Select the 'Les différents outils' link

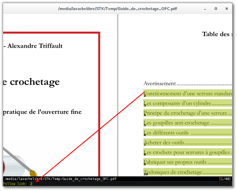pyautogui.click(x=188, y=132)
